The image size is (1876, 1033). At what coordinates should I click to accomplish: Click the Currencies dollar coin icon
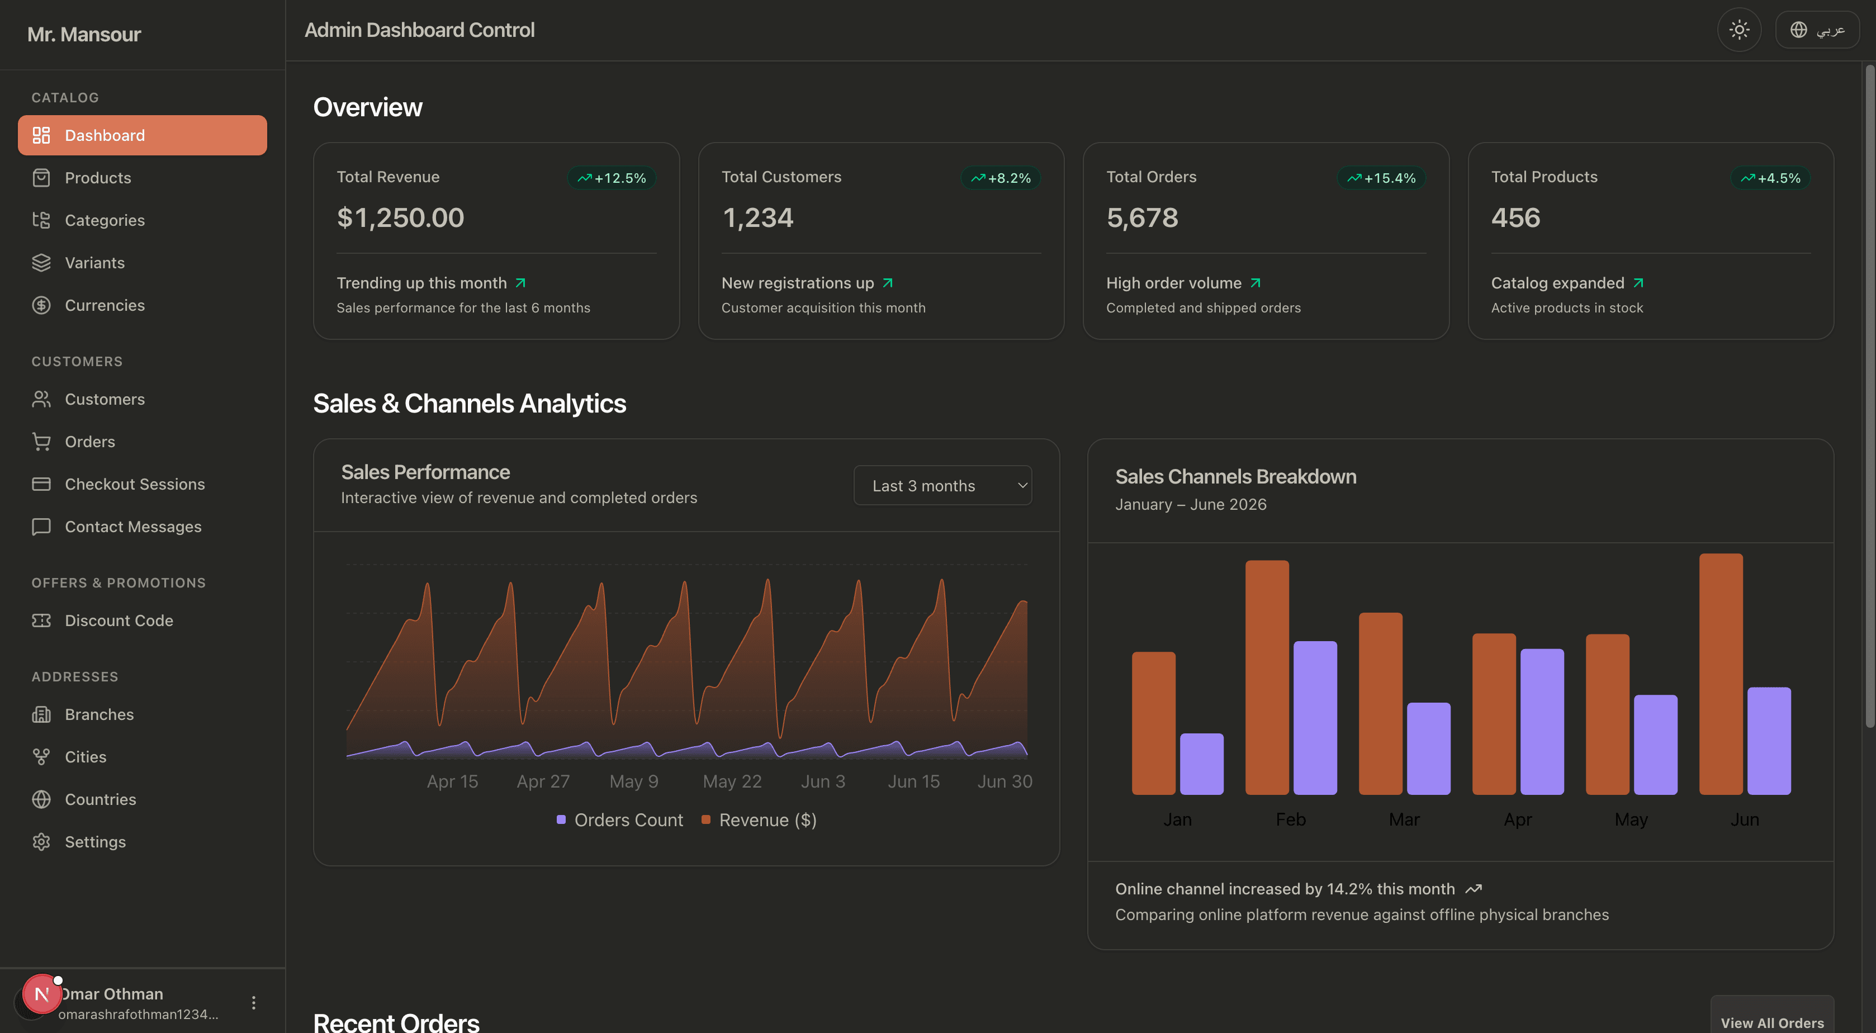coord(41,305)
